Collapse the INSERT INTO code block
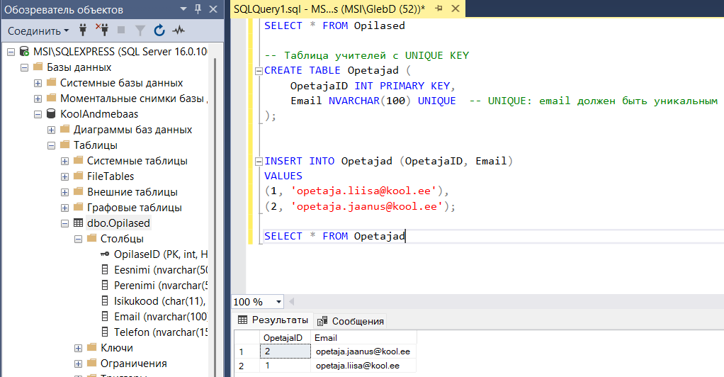 point(259,162)
